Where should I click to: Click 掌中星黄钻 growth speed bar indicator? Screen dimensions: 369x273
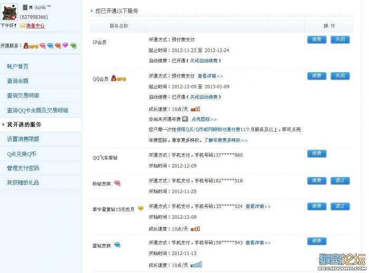(x=196, y=229)
